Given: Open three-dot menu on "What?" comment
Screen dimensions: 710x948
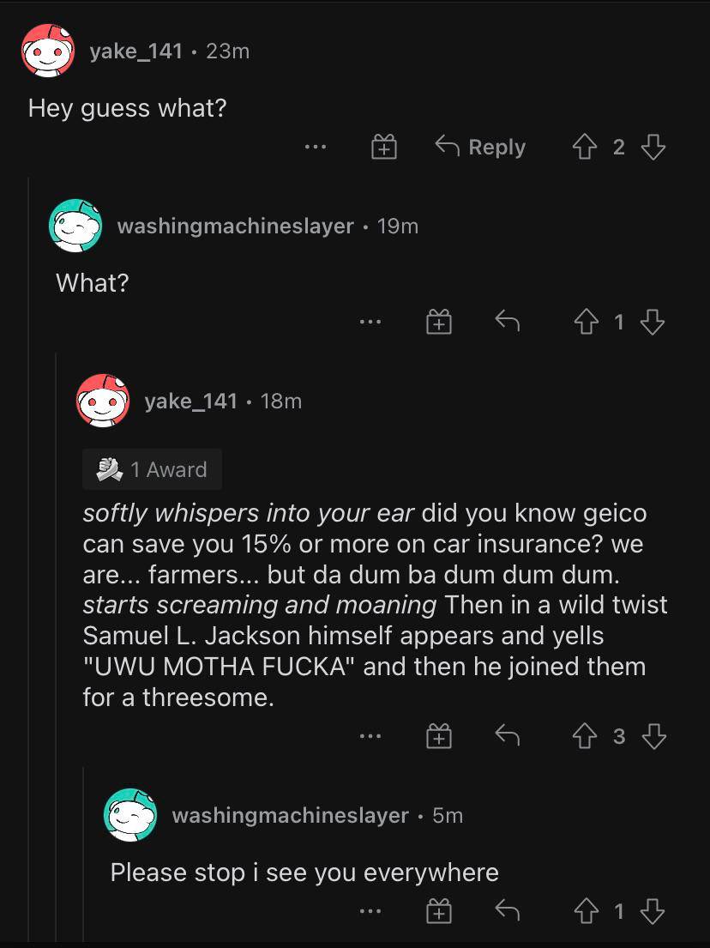Looking at the screenshot, I should (x=370, y=322).
